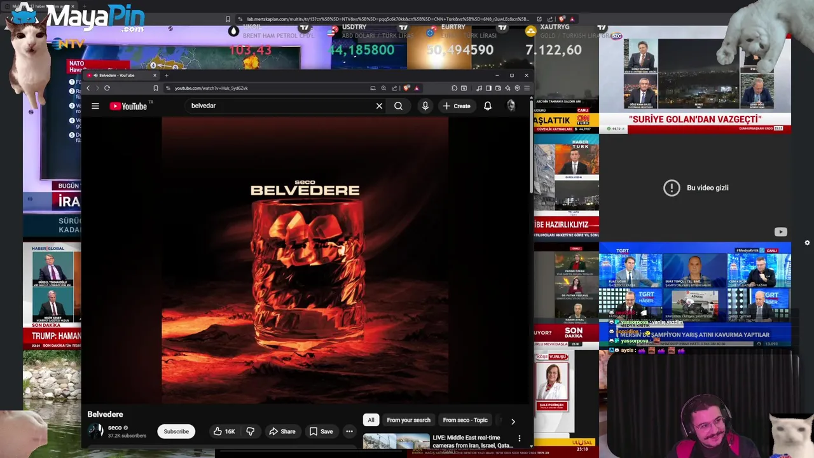Brave Shields icon in background multitv window
Viewport: 814px width, 458px height.
tap(562, 19)
